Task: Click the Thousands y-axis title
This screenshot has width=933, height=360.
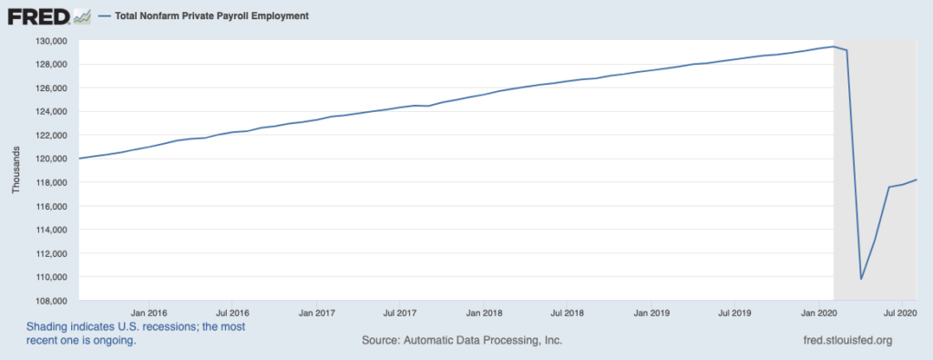Action: (x=15, y=170)
